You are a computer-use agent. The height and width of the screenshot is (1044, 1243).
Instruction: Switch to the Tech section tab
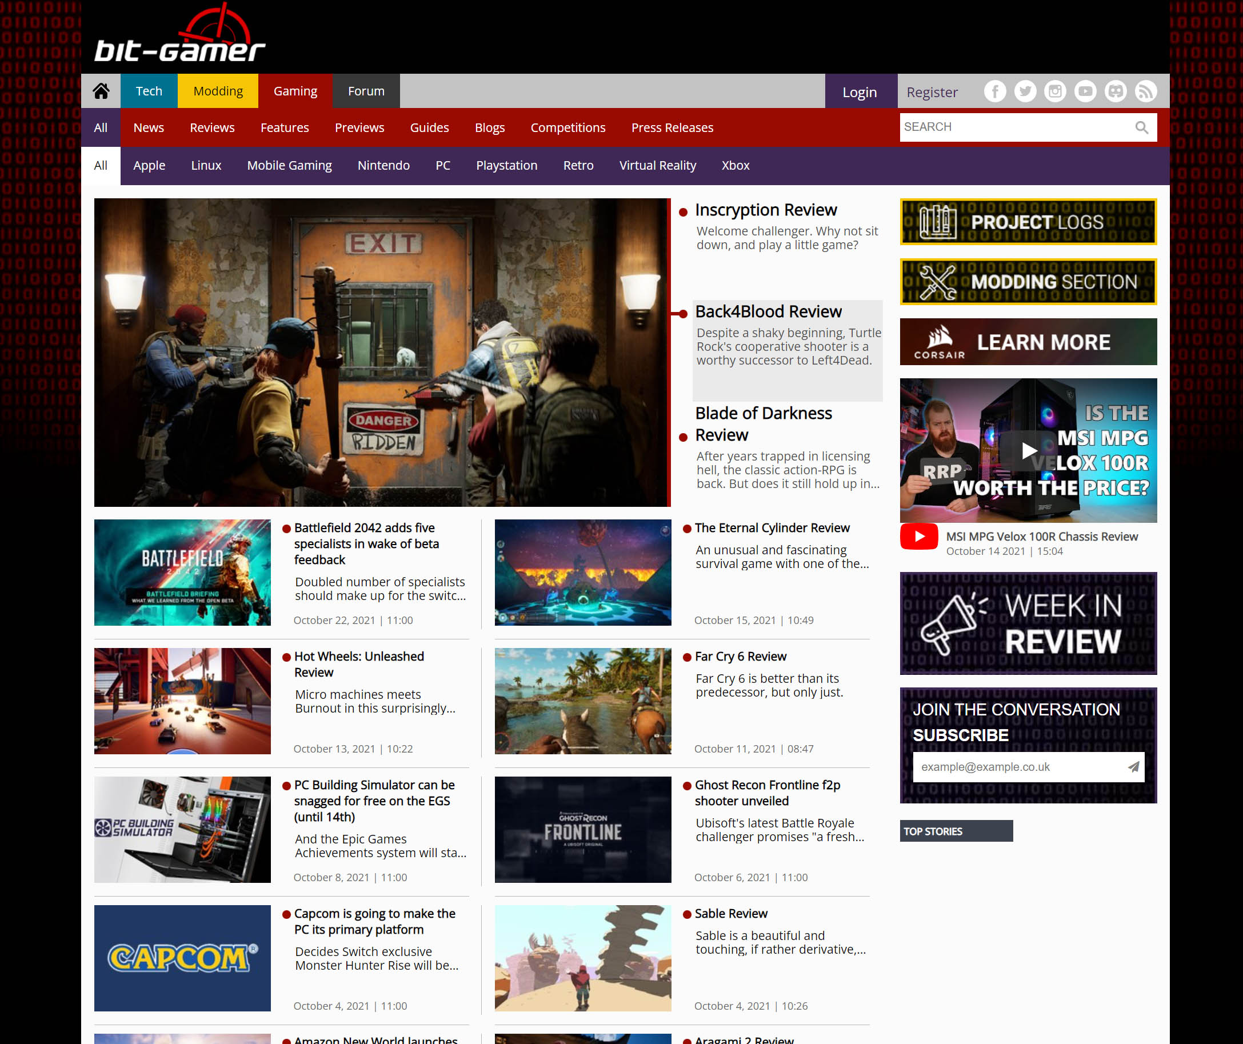[149, 91]
